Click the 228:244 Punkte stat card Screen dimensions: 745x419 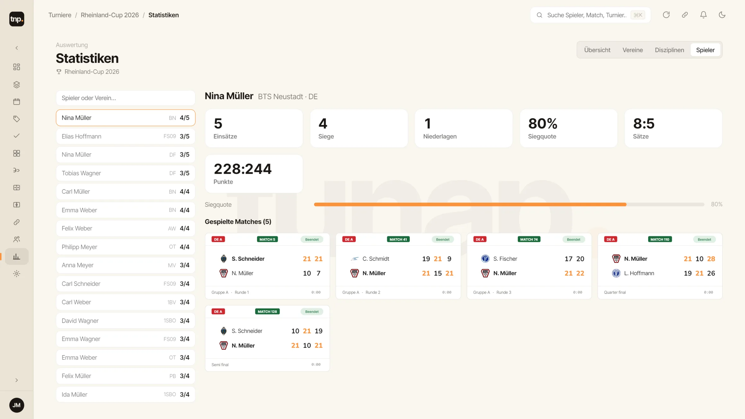click(254, 174)
